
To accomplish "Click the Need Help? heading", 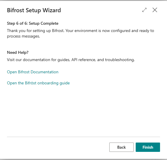I will point(18,52).
